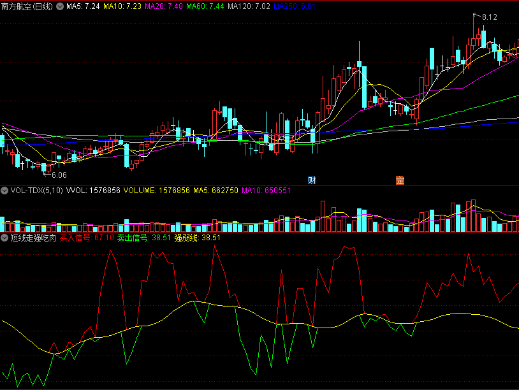
Task: Open the 短线走强吃肉 indicator dropdown arrow
Action: click(x=4, y=238)
